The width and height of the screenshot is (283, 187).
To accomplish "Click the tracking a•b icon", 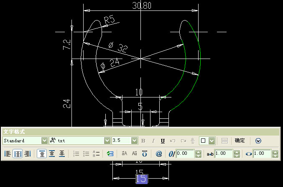I will tap(210, 154).
